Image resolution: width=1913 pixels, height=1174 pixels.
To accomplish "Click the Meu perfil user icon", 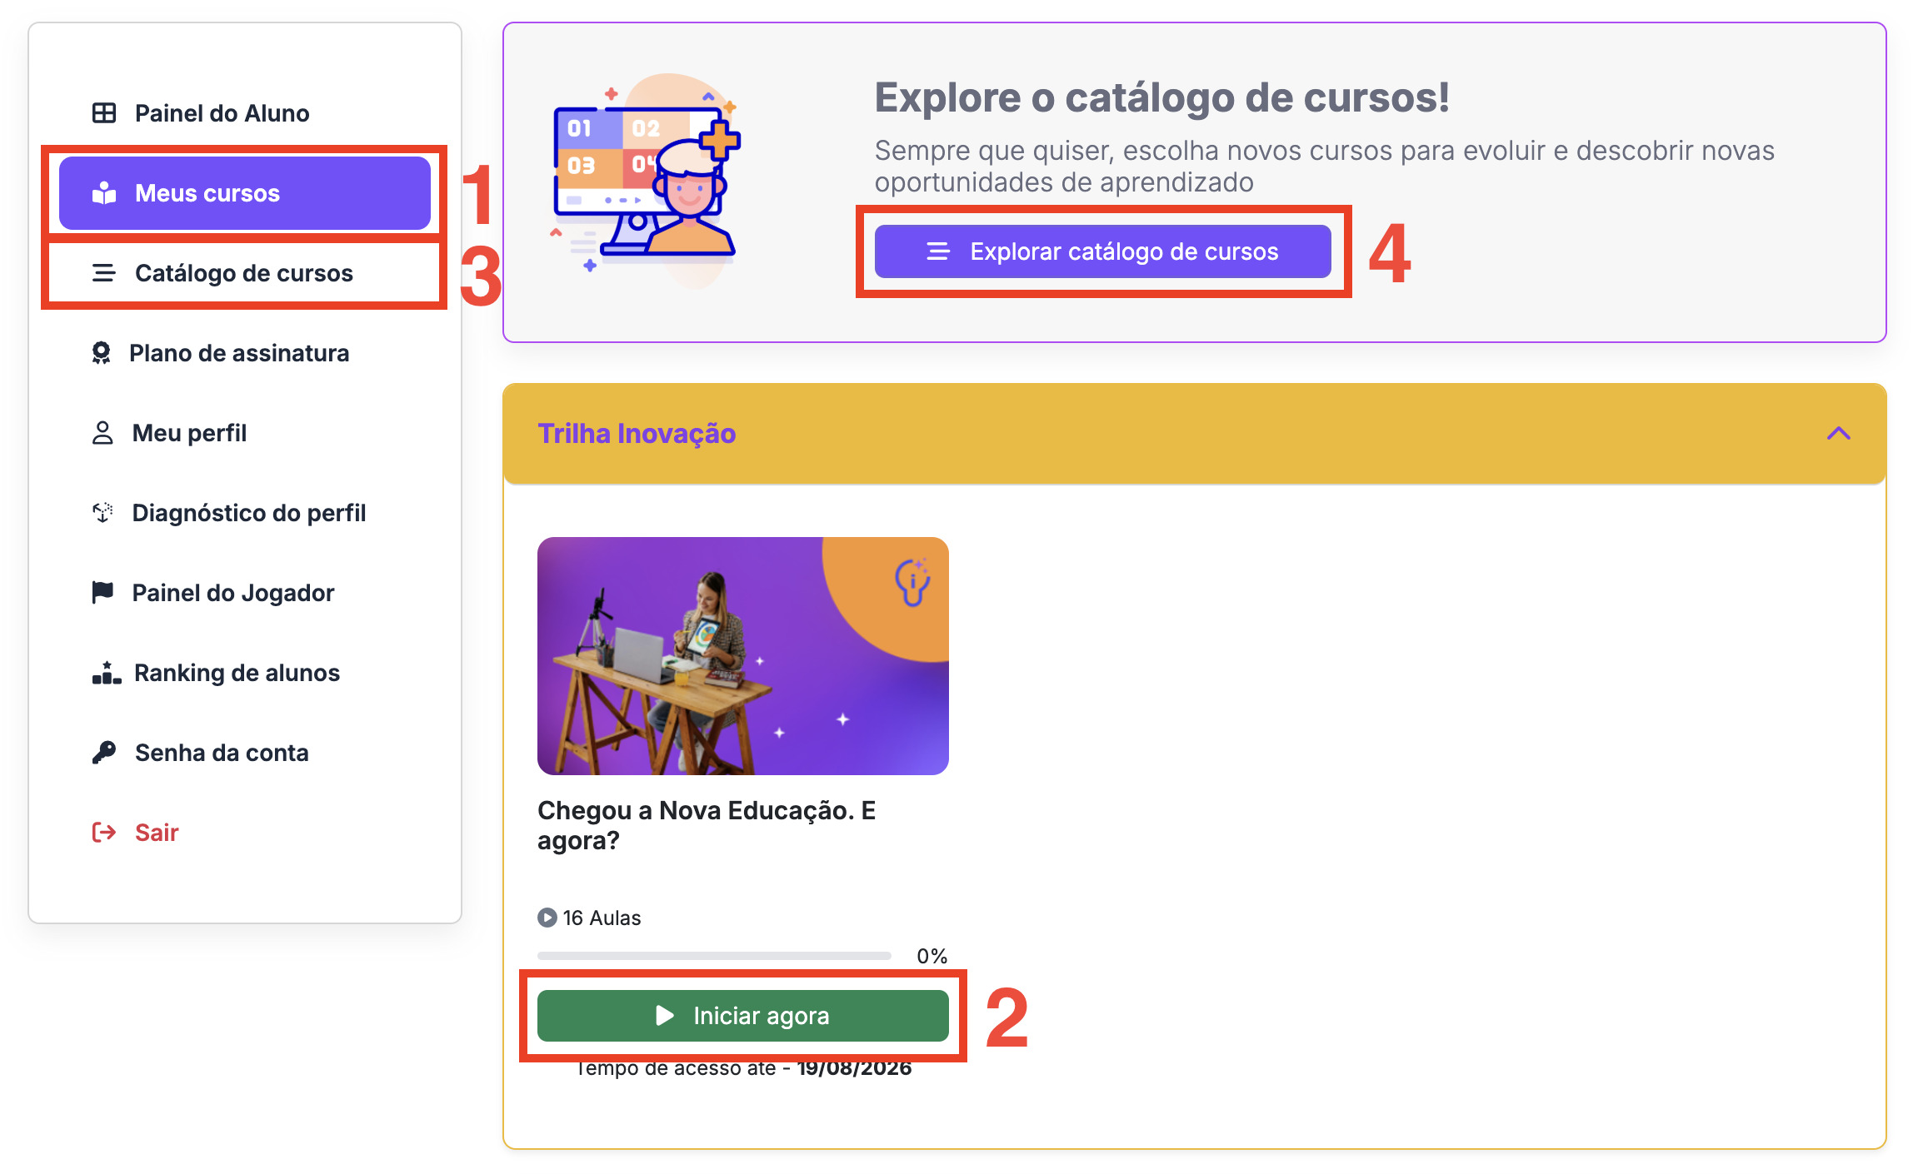I will [102, 433].
